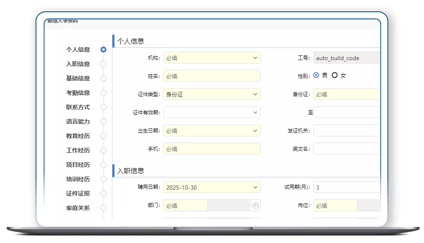Select the 男 gender radio button
The height and width of the screenshot is (243, 424).
pyautogui.click(x=316, y=75)
